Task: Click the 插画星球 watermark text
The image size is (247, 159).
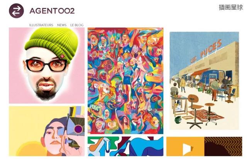Action: pos(231,7)
